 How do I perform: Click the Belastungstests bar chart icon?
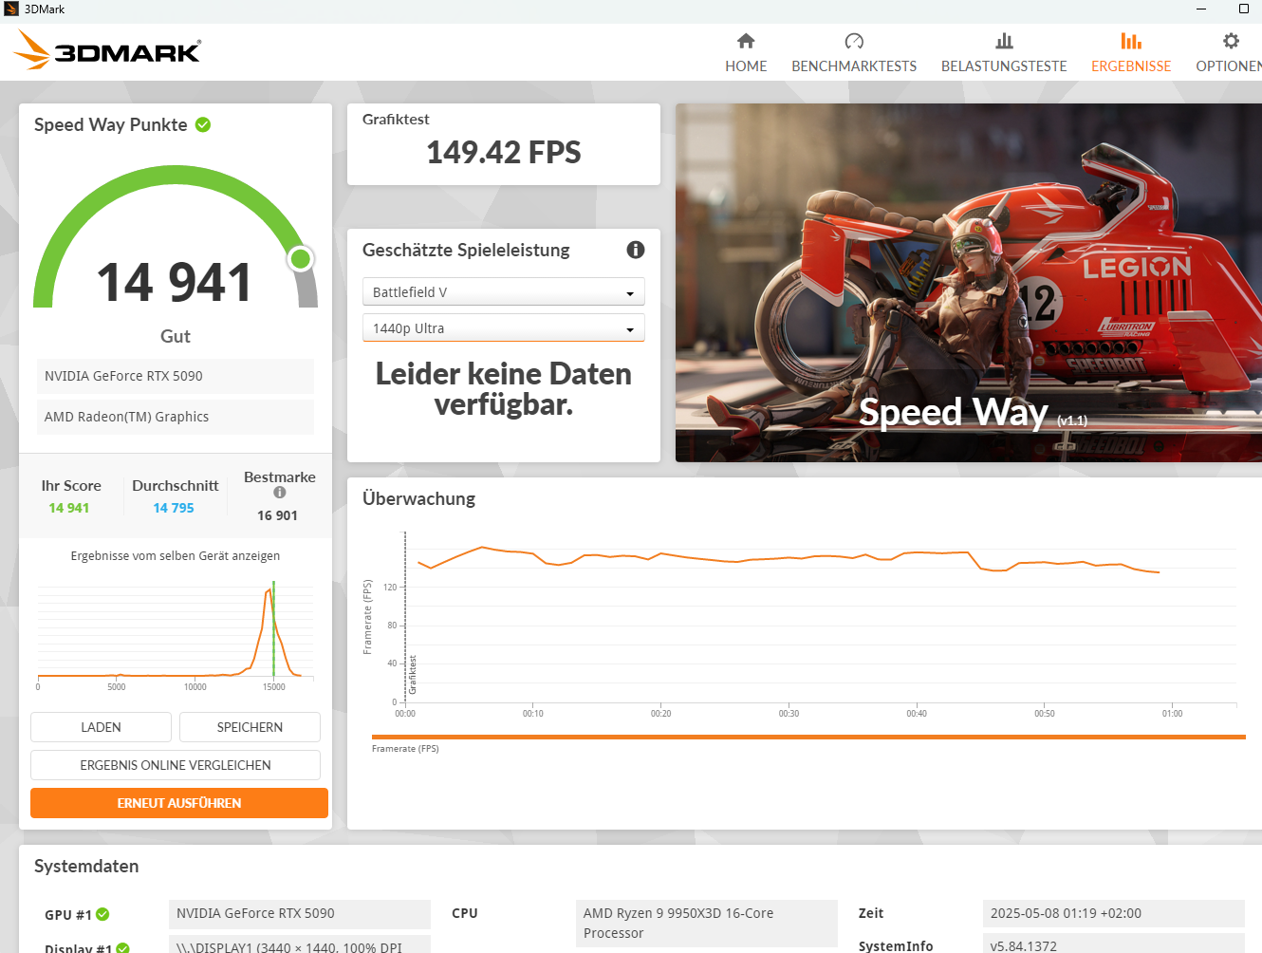tap(1004, 41)
